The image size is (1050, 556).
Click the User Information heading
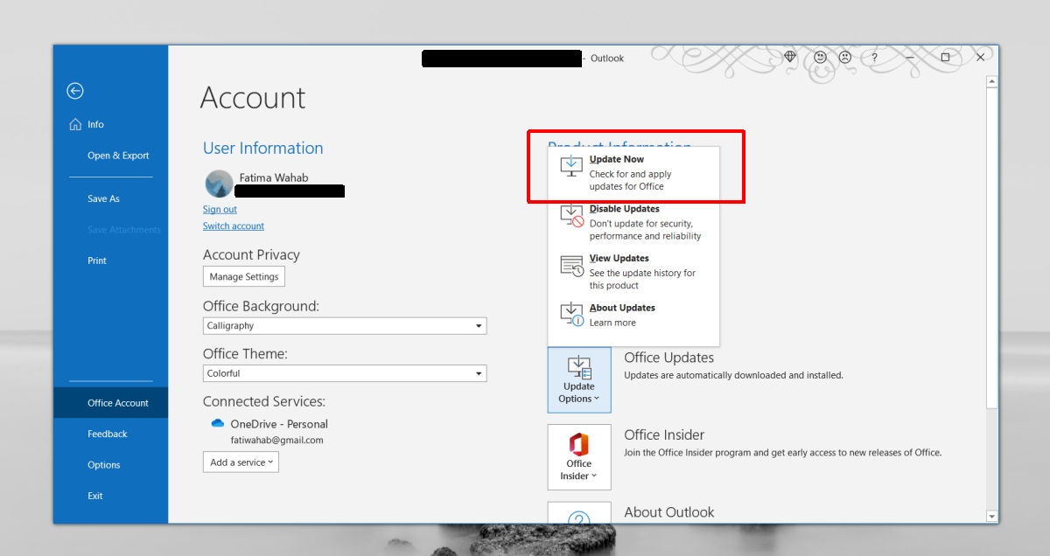coord(263,148)
